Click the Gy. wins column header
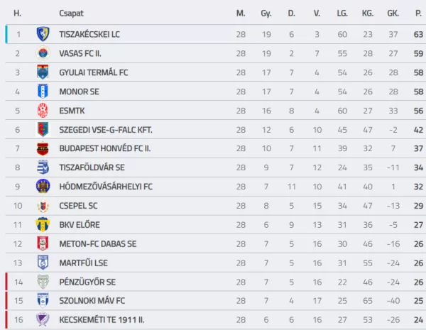This screenshot has height=330, width=426. [x=266, y=13]
